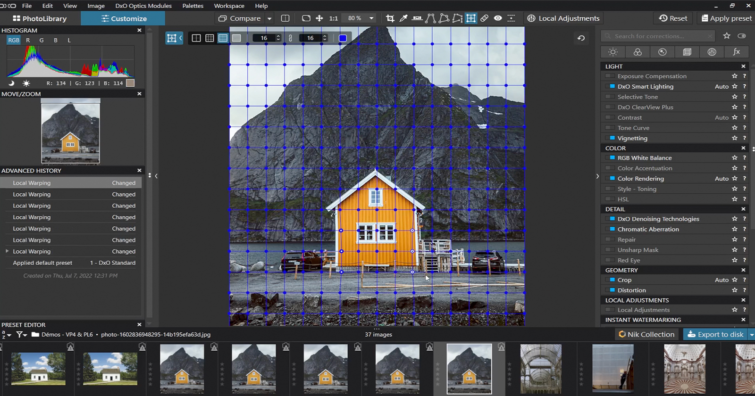755x396 pixels.
Task: Enable the Exposure Compensation switch
Action: [x=610, y=76]
